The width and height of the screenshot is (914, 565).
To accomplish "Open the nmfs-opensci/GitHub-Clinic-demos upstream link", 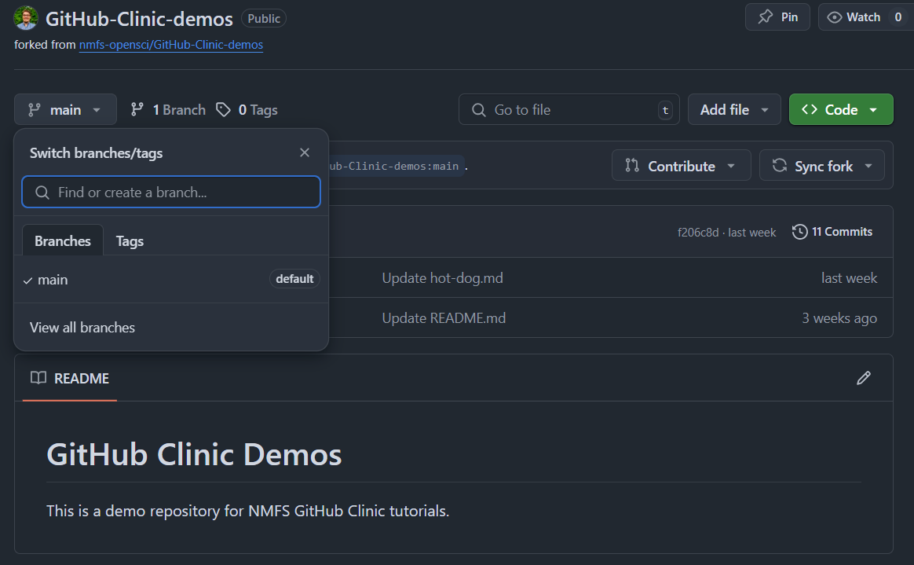I will [171, 44].
